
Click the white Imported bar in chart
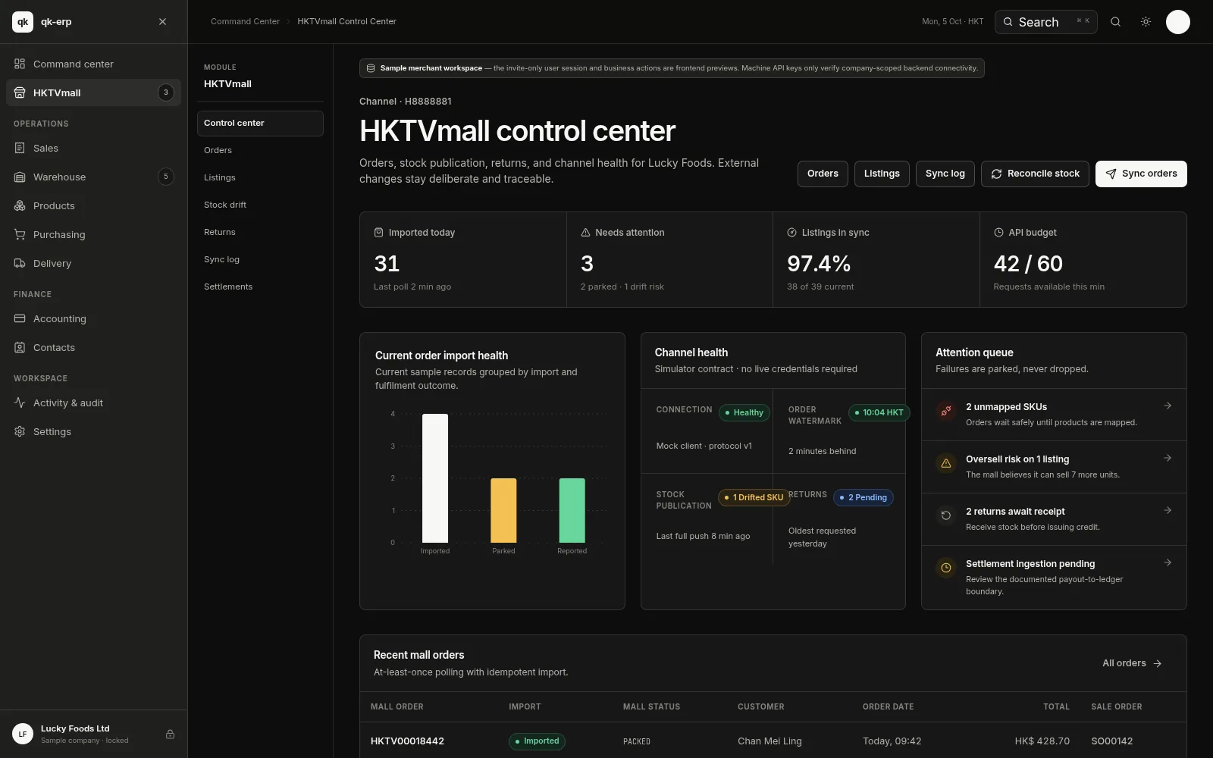(x=435, y=478)
